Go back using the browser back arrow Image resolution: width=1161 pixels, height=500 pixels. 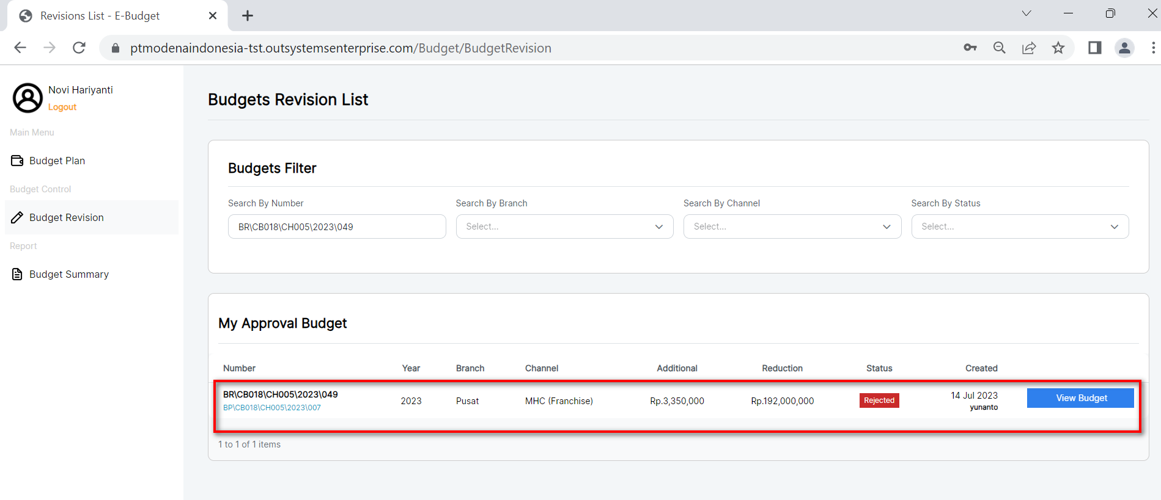[x=20, y=48]
